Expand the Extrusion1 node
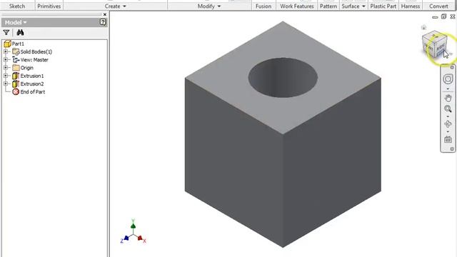 (x=6, y=76)
